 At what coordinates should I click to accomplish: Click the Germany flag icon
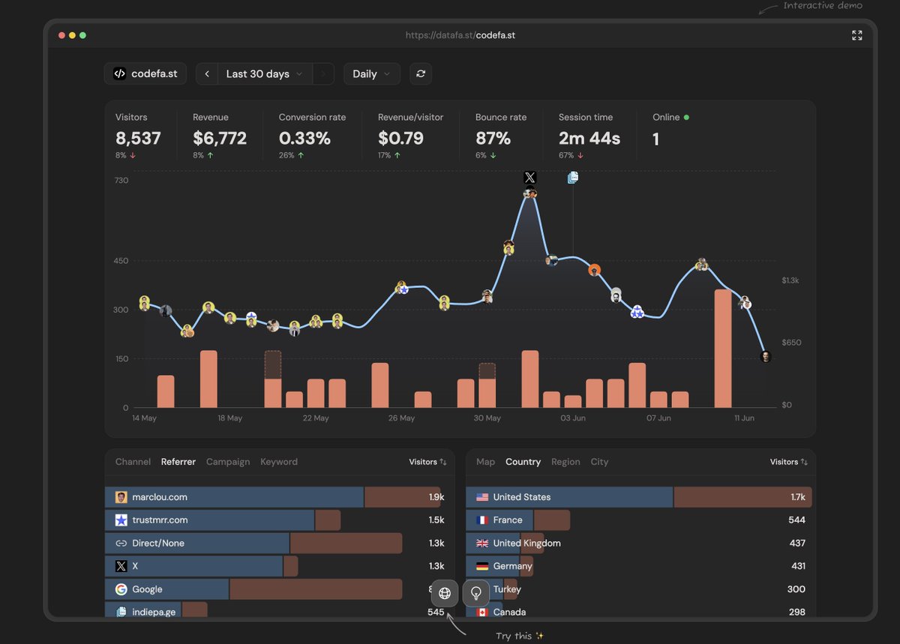pyautogui.click(x=482, y=566)
